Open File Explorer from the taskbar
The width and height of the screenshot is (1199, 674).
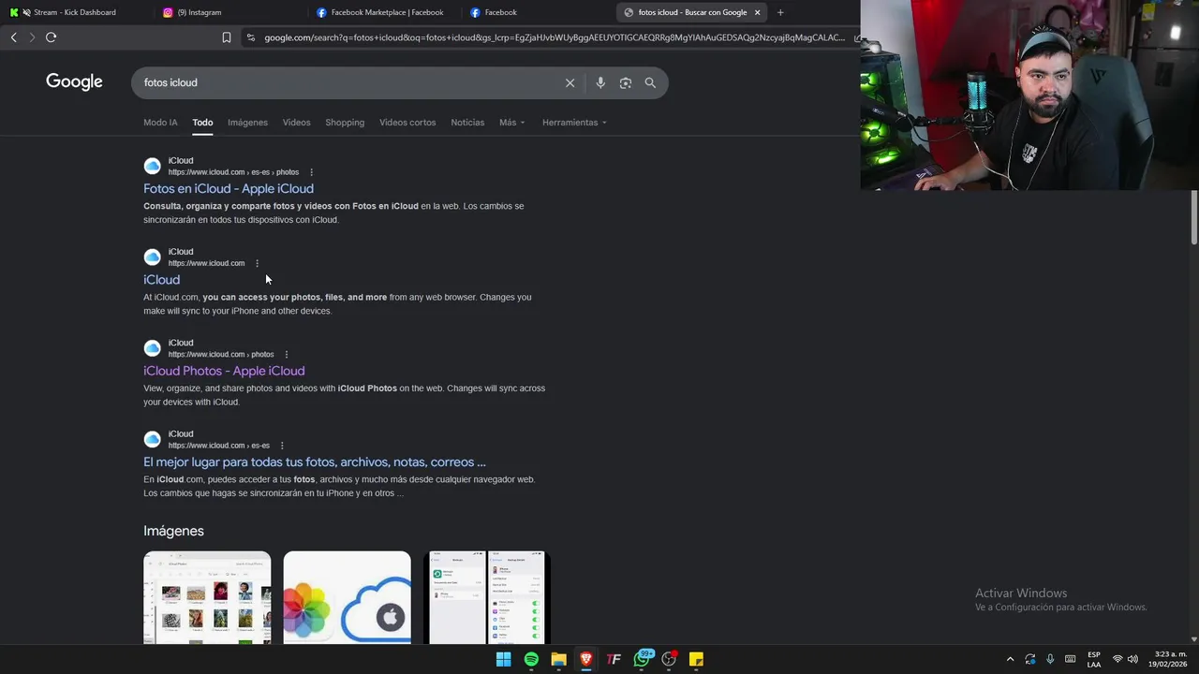pos(558,659)
